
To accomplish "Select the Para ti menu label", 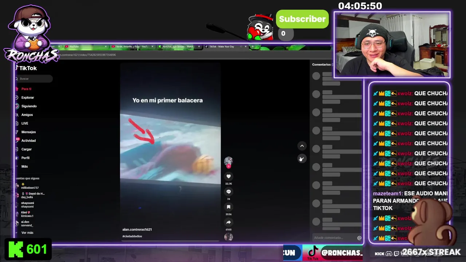I will [x=26, y=89].
